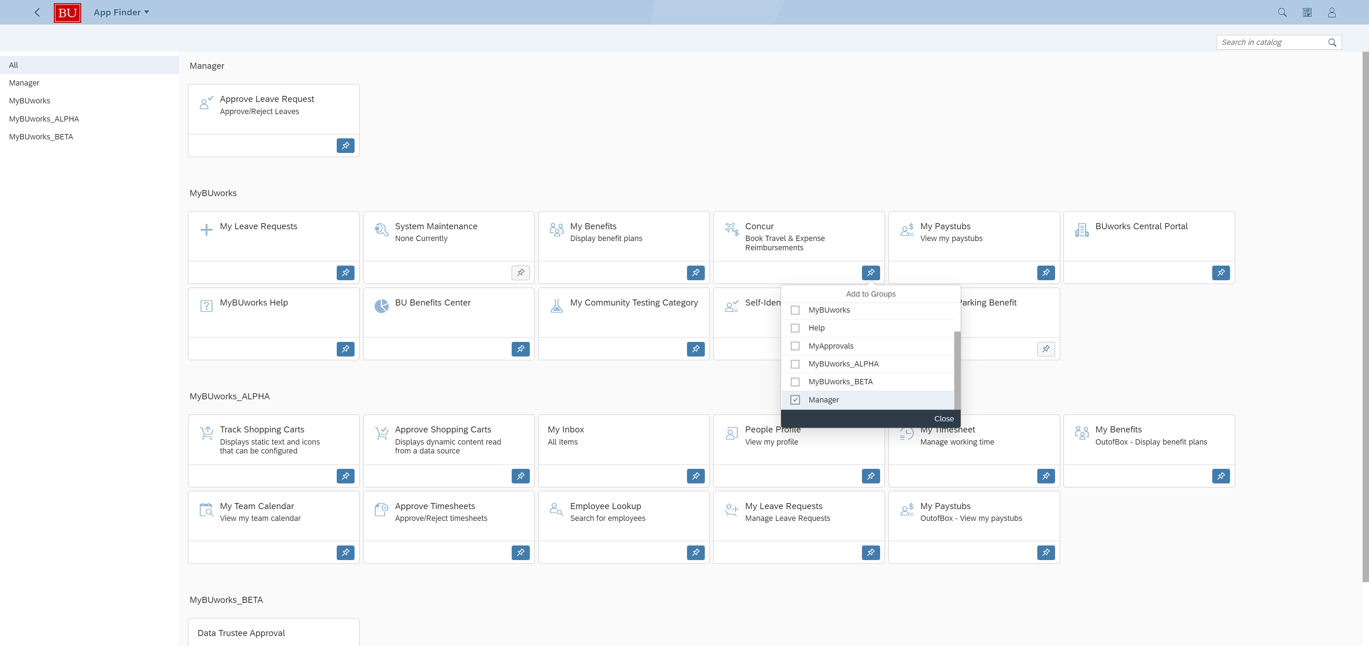
Task: Pin the Manage Leave Requests tile
Action: click(x=871, y=553)
